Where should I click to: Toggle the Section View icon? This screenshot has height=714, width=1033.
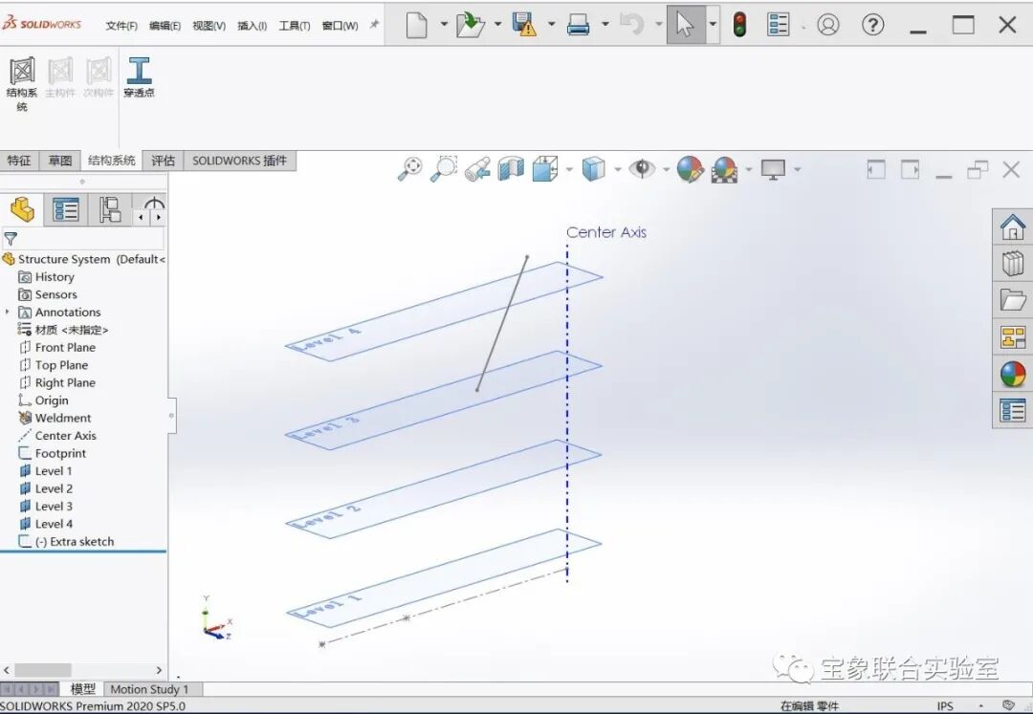pyautogui.click(x=511, y=169)
